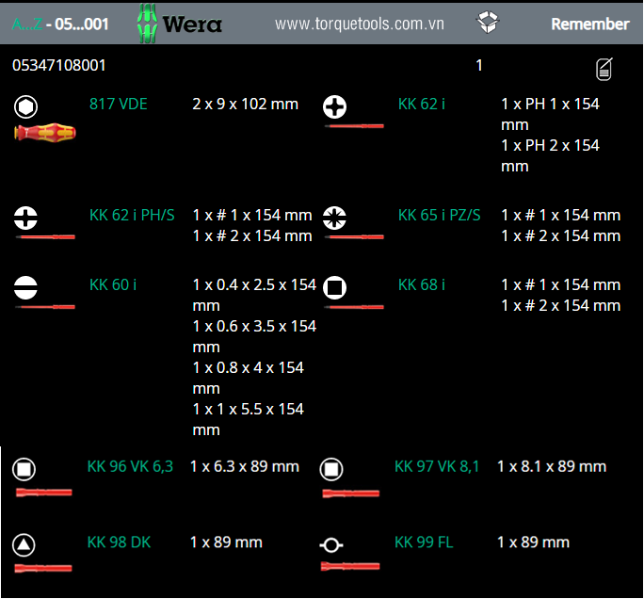Screen dimensions: 644x599
Task: Open the KK 97 VK 8,1 product link
Action: click(x=437, y=466)
